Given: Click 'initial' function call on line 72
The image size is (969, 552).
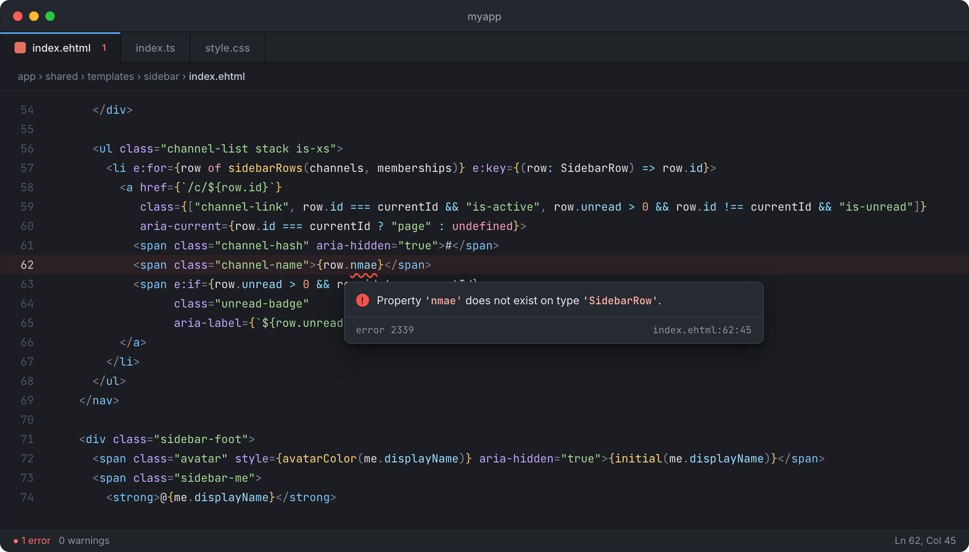Looking at the screenshot, I should click(x=638, y=459).
